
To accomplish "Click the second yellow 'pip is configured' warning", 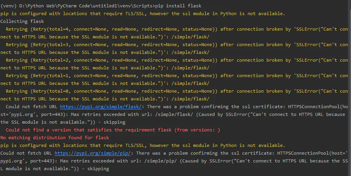I will pos(143,145).
